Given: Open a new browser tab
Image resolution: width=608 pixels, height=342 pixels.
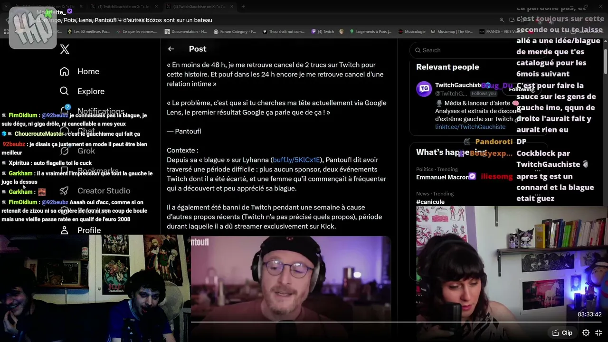Looking at the screenshot, I should pyautogui.click(x=243, y=7).
